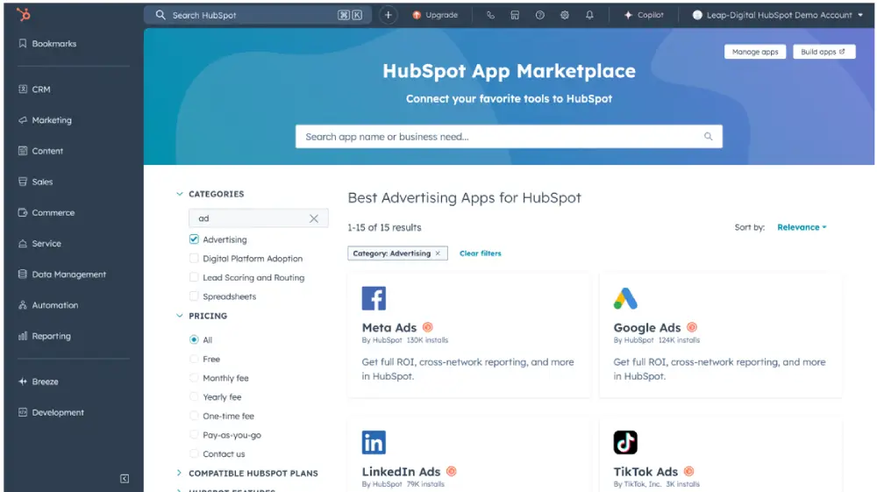877x492 pixels.
Task: Click the Build apps button
Action: [x=824, y=52]
